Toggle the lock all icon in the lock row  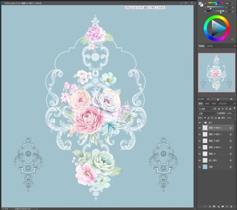coord(219,118)
